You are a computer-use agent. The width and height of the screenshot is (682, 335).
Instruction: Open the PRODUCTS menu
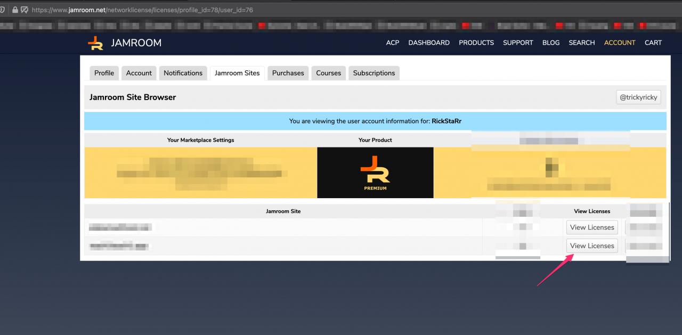pyautogui.click(x=476, y=43)
